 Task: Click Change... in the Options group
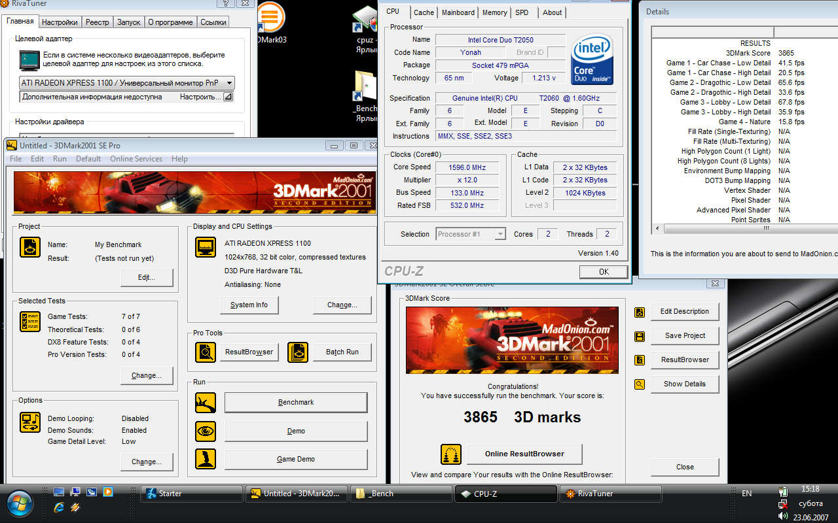(x=147, y=462)
